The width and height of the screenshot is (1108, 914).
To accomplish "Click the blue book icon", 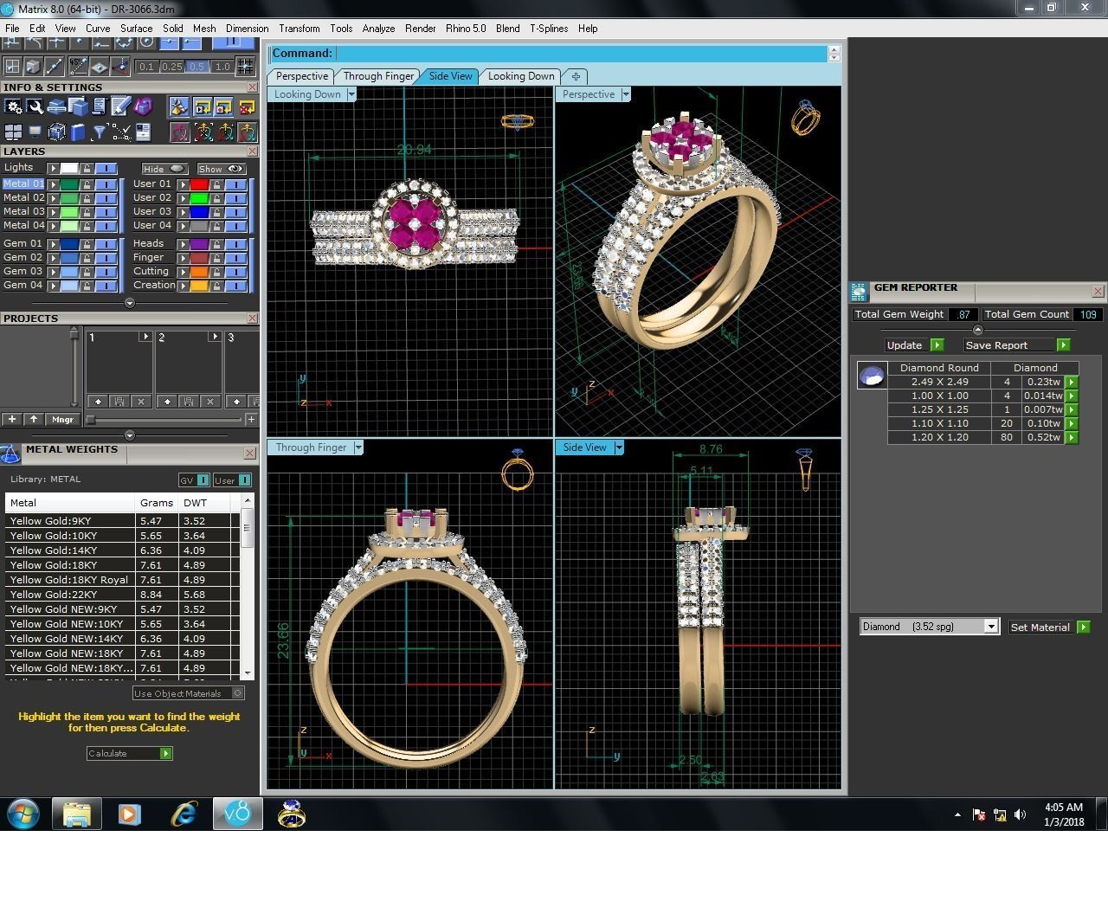I will pyautogui.click(x=78, y=132).
